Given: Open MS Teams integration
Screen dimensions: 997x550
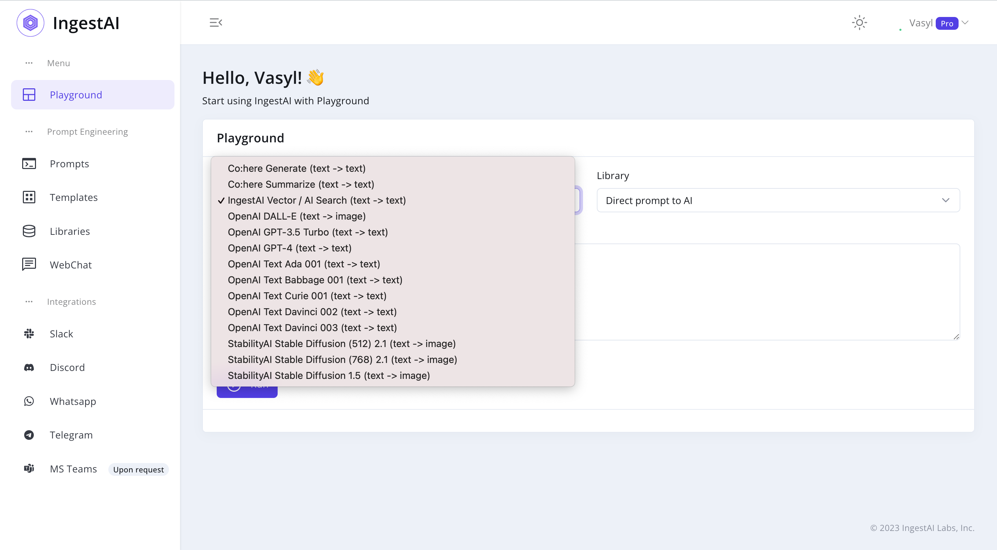Looking at the screenshot, I should click(x=73, y=469).
